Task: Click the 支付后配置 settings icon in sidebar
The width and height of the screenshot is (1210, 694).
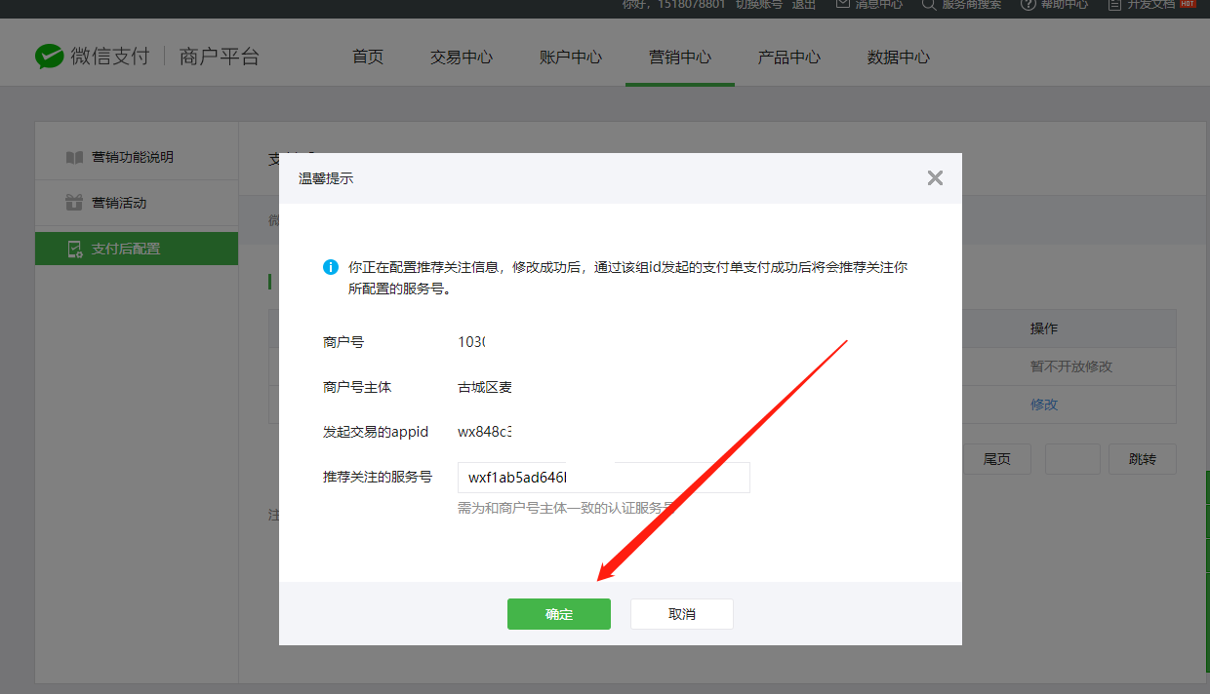Action: (x=74, y=250)
